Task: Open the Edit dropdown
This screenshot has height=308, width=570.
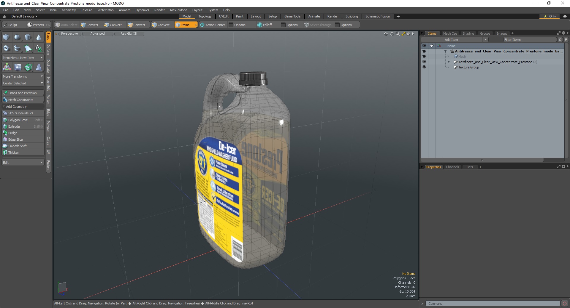Action: [23, 163]
